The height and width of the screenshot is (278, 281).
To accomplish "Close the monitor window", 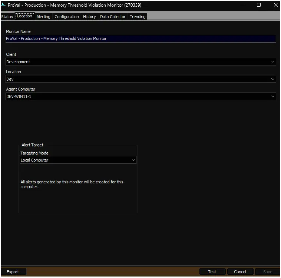I will (x=275, y=5).
